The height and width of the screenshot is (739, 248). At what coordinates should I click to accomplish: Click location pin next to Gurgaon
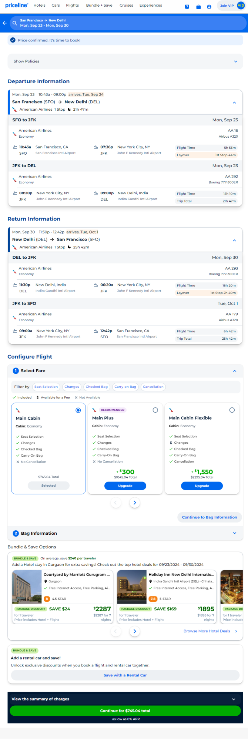tap(46, 581)
